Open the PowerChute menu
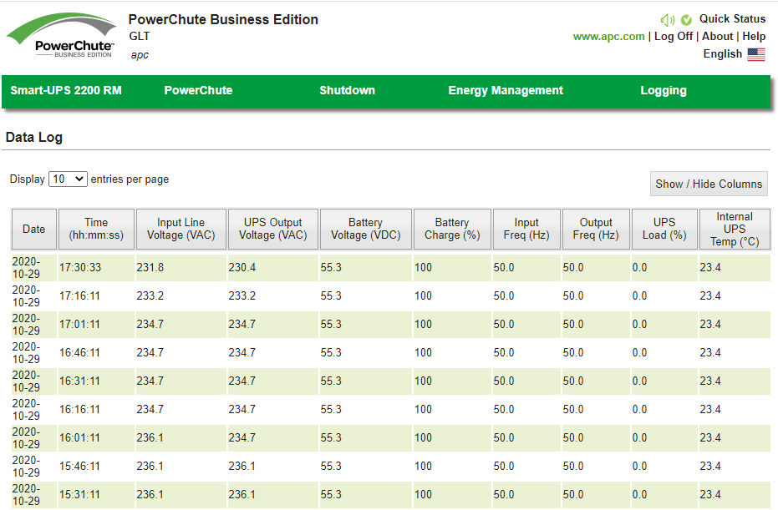Viewport: 778px width, 510px height. pyautogui.click(x=199, y=90)
